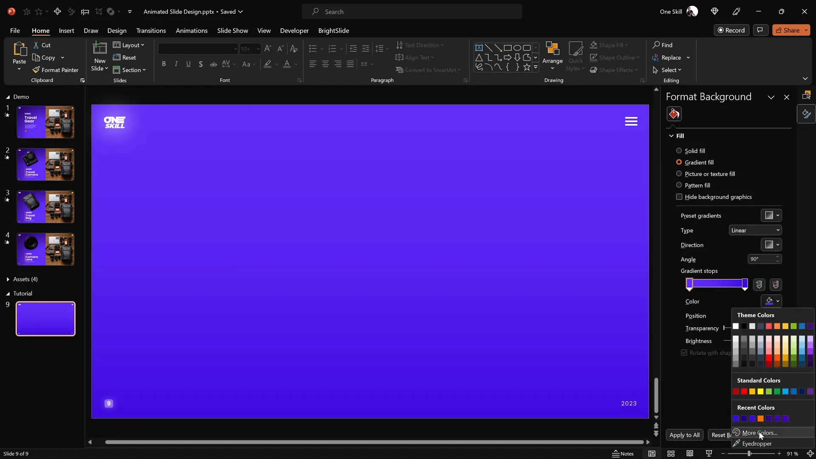The height and width of the screenshot is (459, 816).
Task: Enable Hide background graphics
Action: click(679, 197)
